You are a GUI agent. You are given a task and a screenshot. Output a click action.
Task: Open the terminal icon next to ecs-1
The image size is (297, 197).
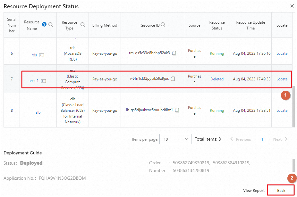click(x=44, y=81)
